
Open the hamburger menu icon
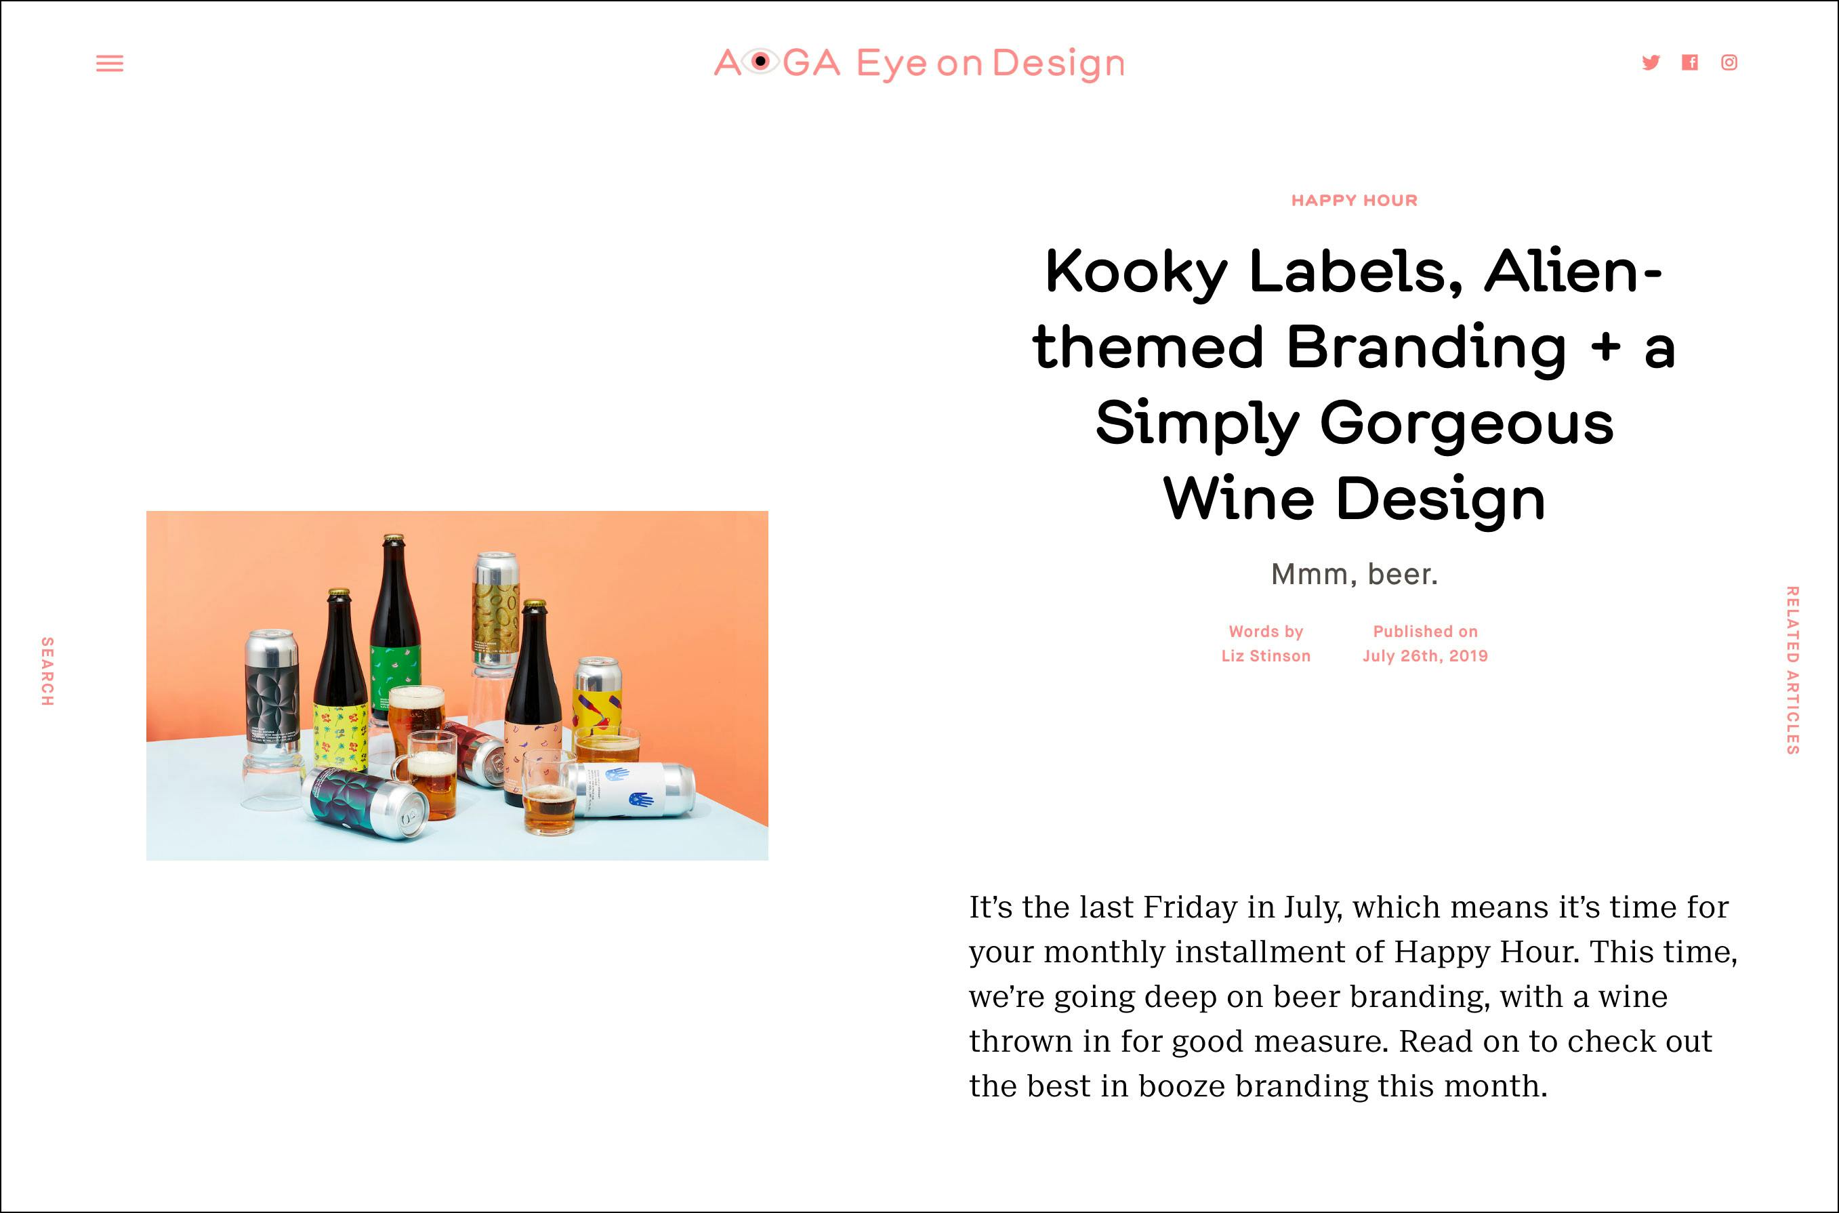(x=110, y=64)
